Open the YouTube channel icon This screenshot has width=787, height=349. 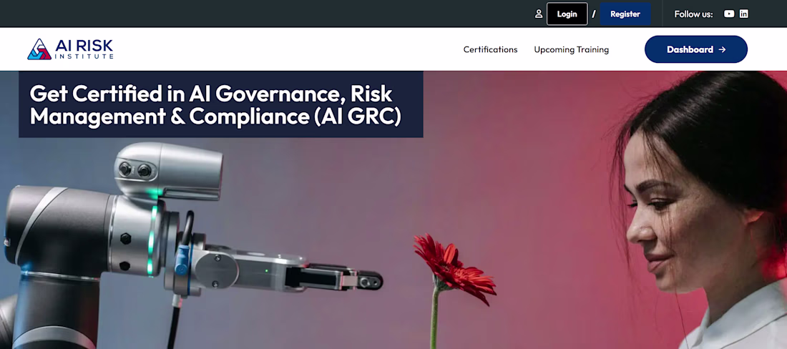(x=729, y=14)
